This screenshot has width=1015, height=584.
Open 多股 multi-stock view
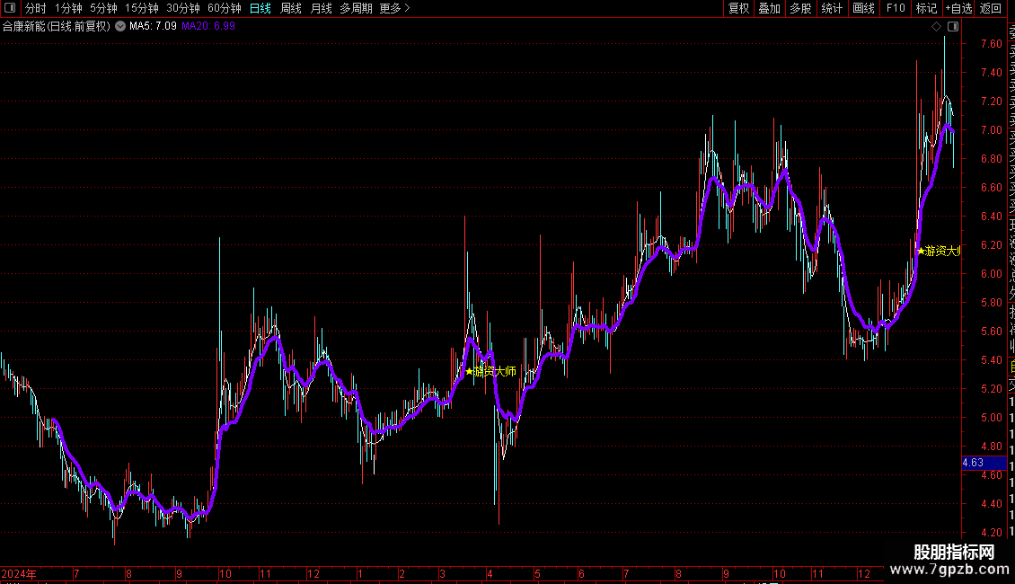(800, 8)
